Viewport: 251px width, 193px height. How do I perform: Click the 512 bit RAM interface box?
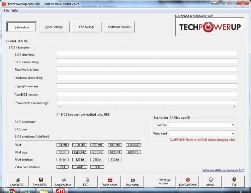115,160
